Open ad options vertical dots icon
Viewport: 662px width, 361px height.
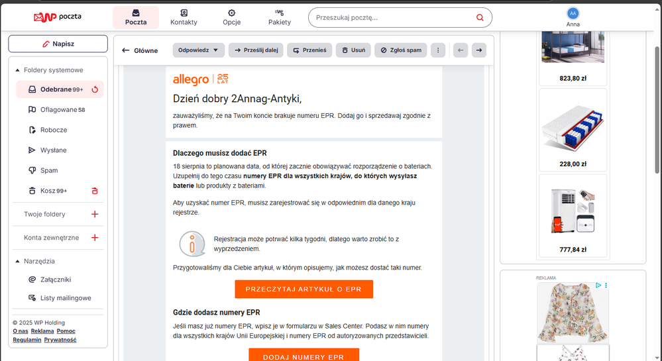[x=606, y=285]
